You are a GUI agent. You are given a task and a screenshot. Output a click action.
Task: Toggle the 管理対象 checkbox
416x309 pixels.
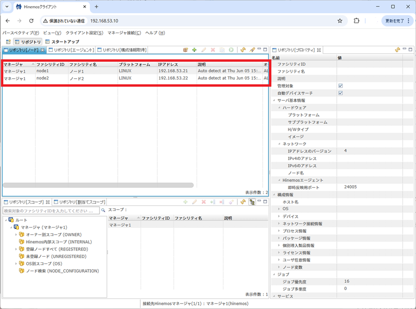[x=341, y=86]
